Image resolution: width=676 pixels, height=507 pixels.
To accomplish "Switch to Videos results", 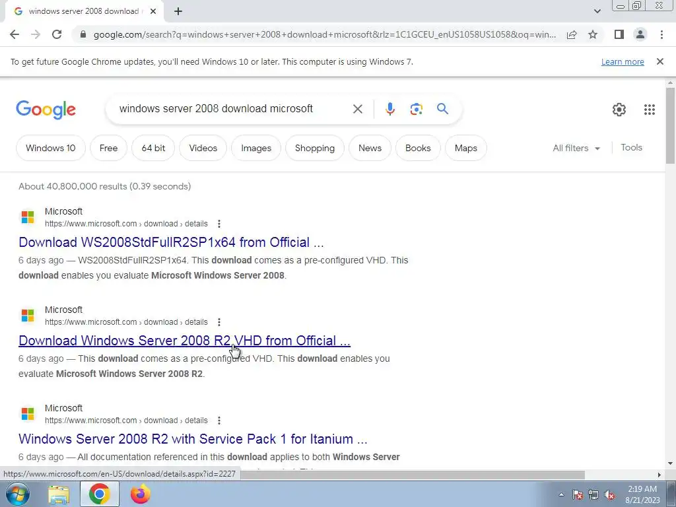I will [x=203, y=148].
